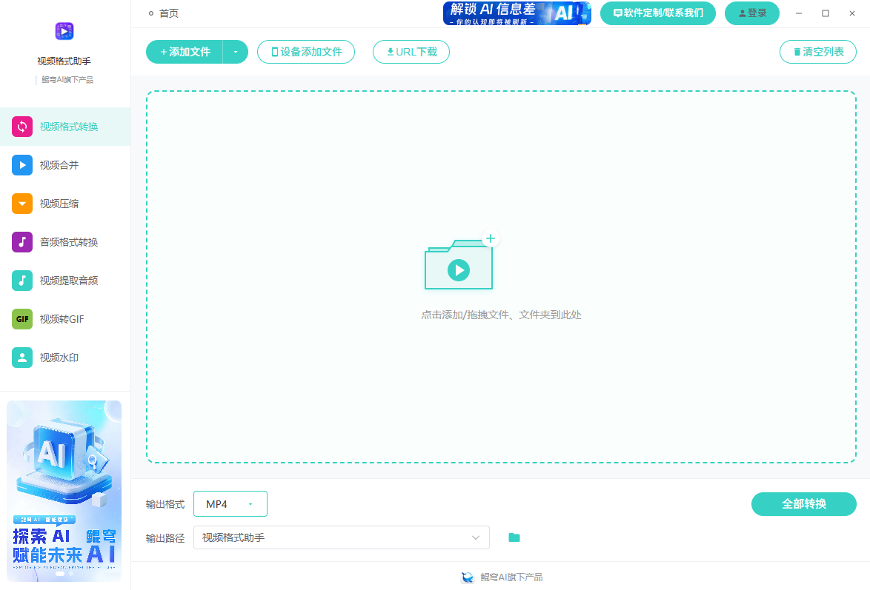Select the 视频合并 (video merge) tool

pyautogui.click(x=64, y=164)
